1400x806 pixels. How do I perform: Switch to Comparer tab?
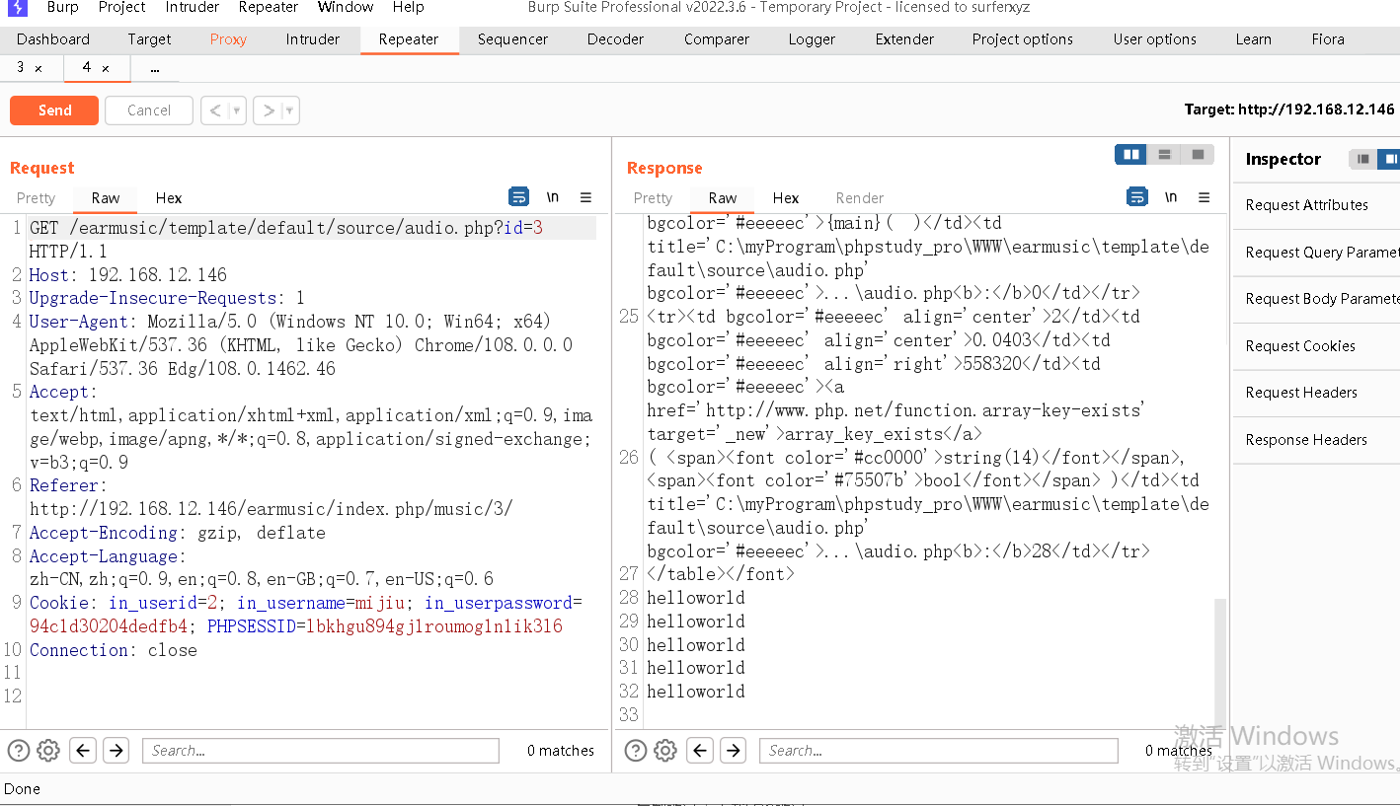pyautogui.click(x=717, y=39)
